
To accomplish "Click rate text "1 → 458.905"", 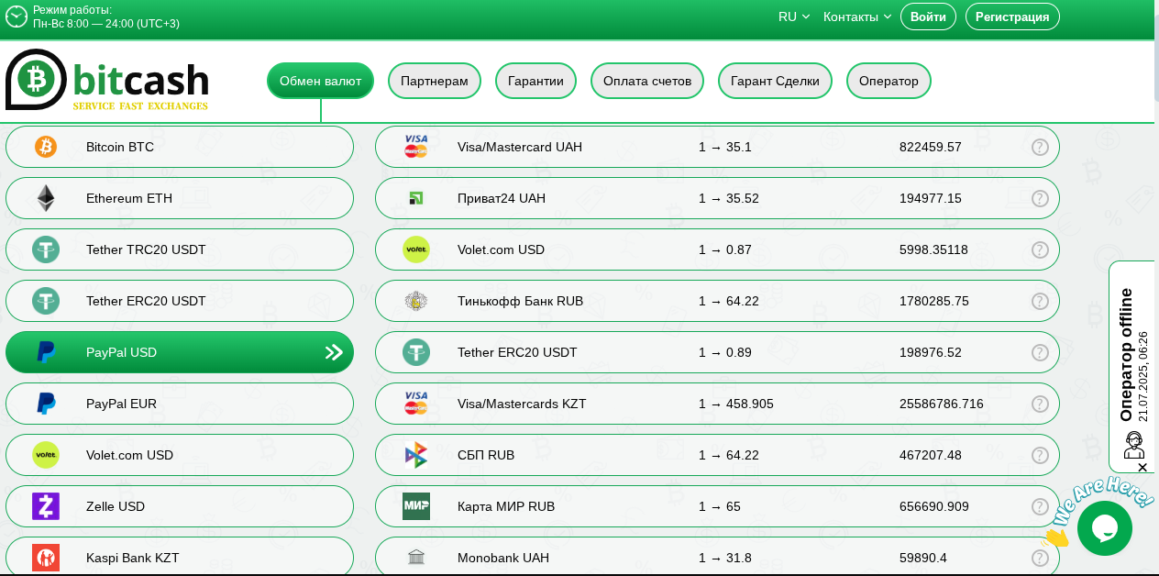I will [x=736, y=404].
